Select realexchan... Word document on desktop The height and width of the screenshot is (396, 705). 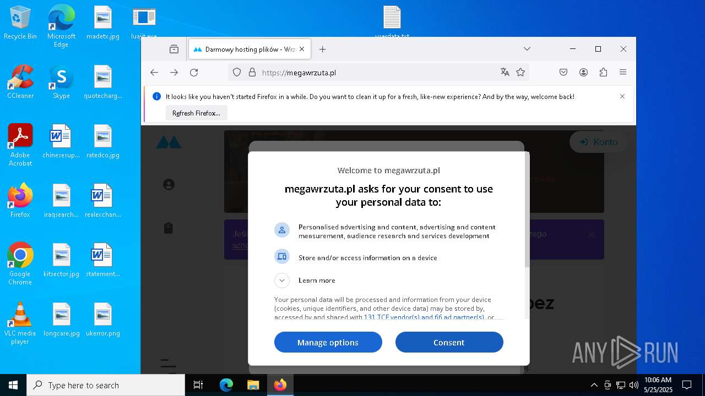click(x=103, y=201)
